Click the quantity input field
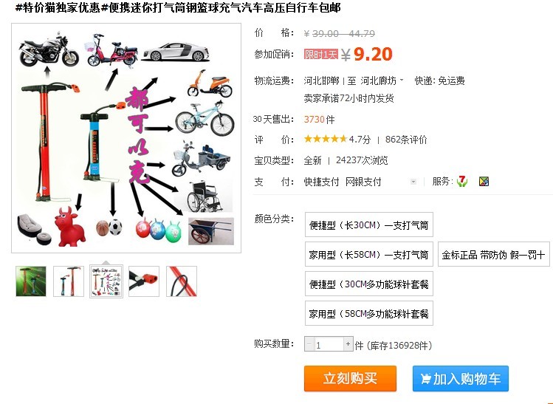This screenshot has height=404, width=553. [329, 344]
